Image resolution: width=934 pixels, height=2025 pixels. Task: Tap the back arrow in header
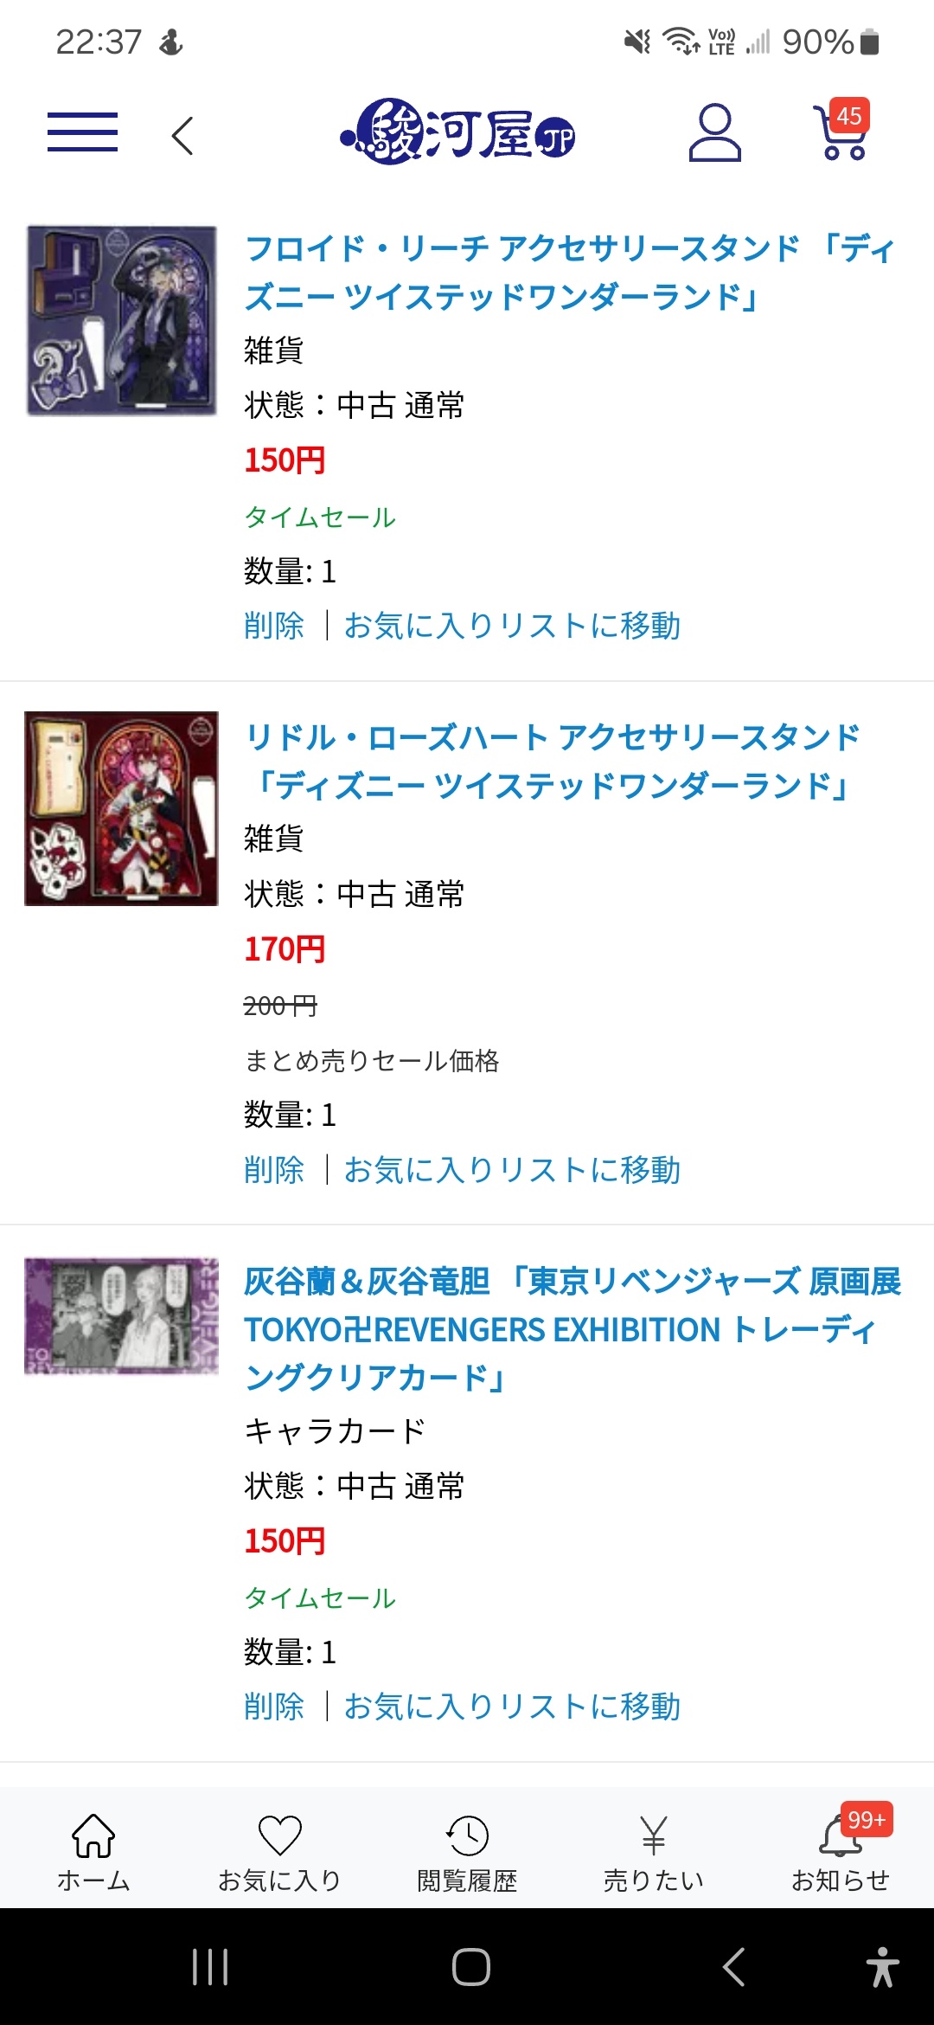(182, 136)
